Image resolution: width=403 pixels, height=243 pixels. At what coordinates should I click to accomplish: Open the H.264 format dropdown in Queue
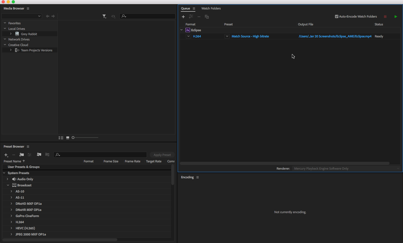[x=188, y=36]
